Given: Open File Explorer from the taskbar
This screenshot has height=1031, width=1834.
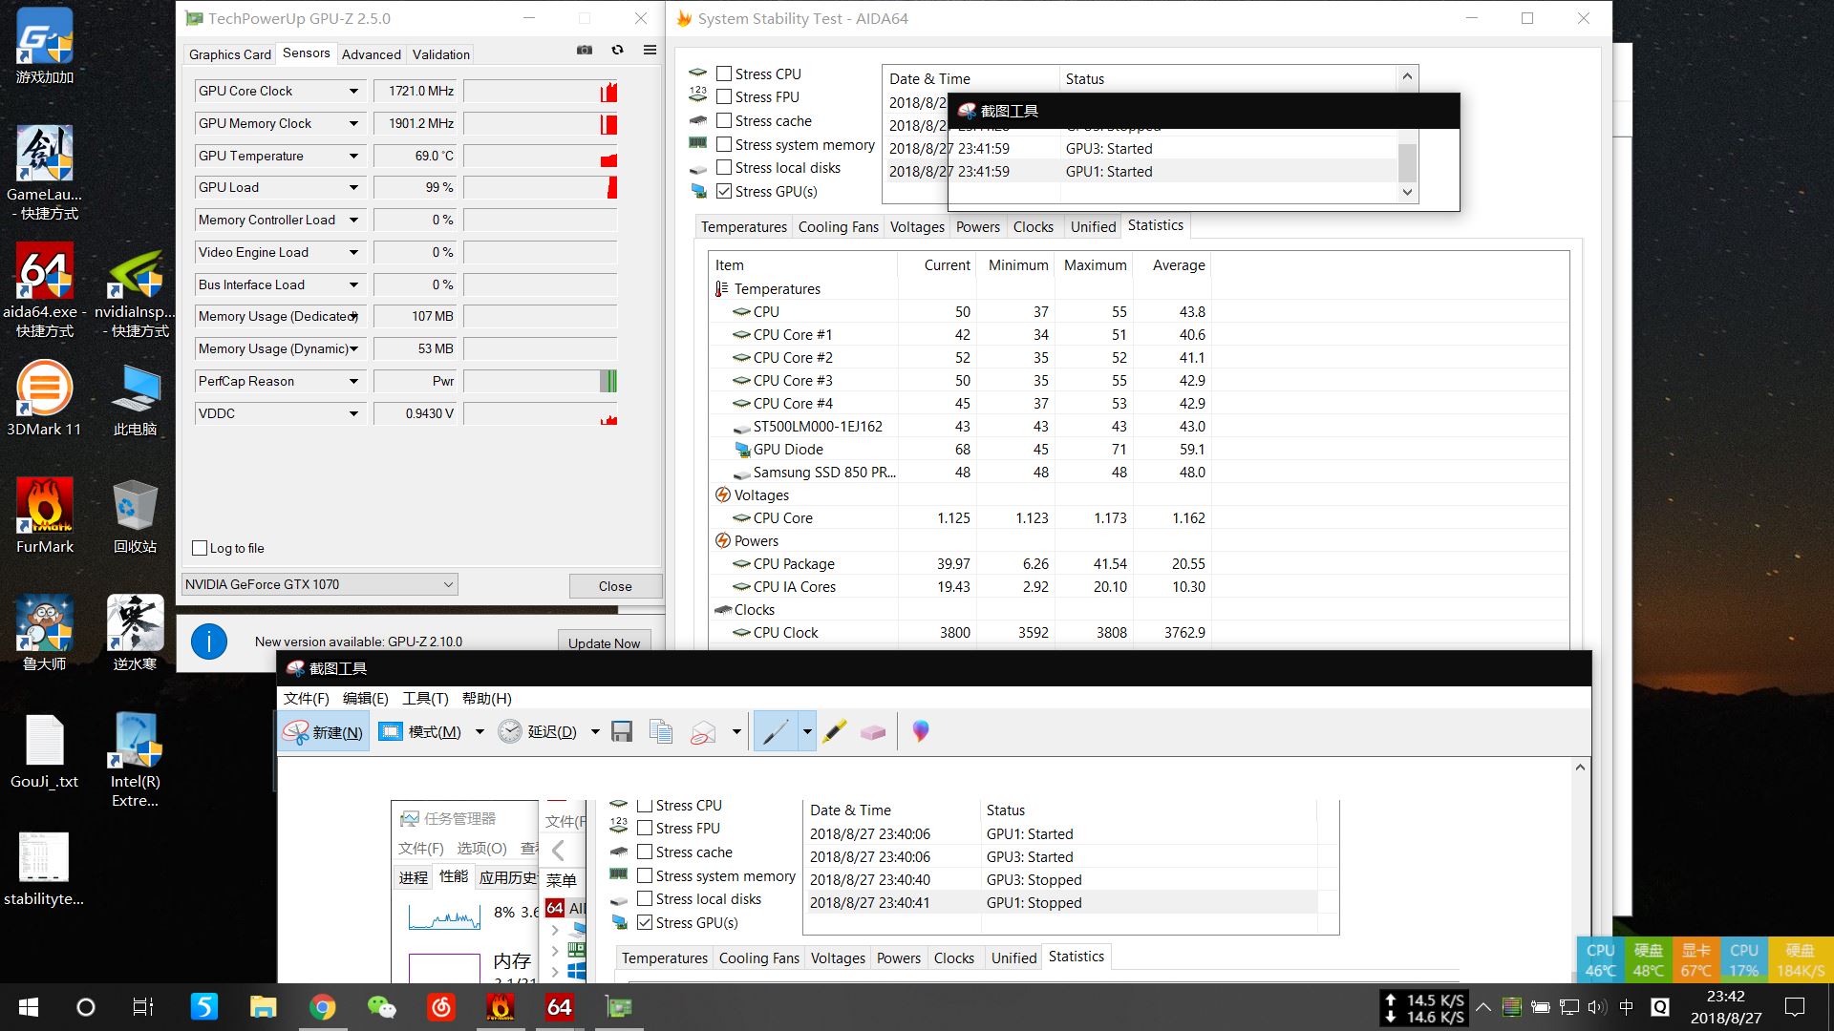Looking at the screenshot, I should [x=264, y=1007].
